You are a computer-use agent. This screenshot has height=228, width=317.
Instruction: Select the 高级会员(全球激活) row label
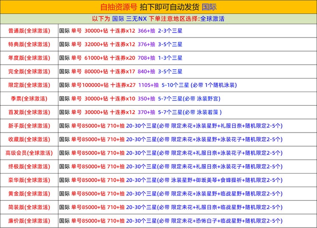coord(29,153)
